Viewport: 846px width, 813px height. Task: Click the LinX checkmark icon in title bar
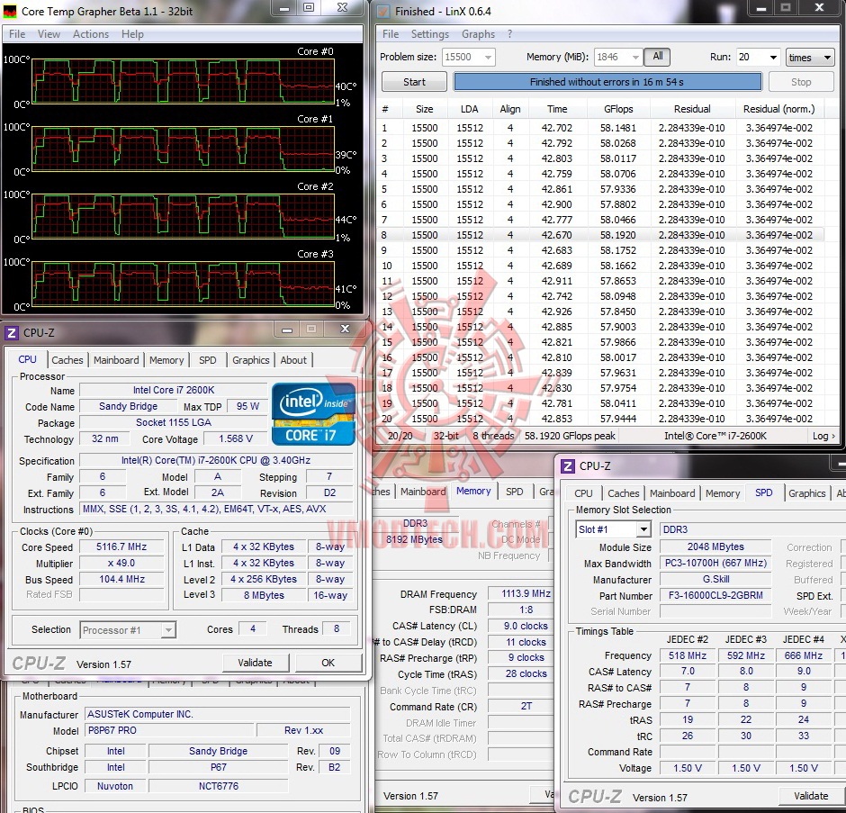point(383,11)
